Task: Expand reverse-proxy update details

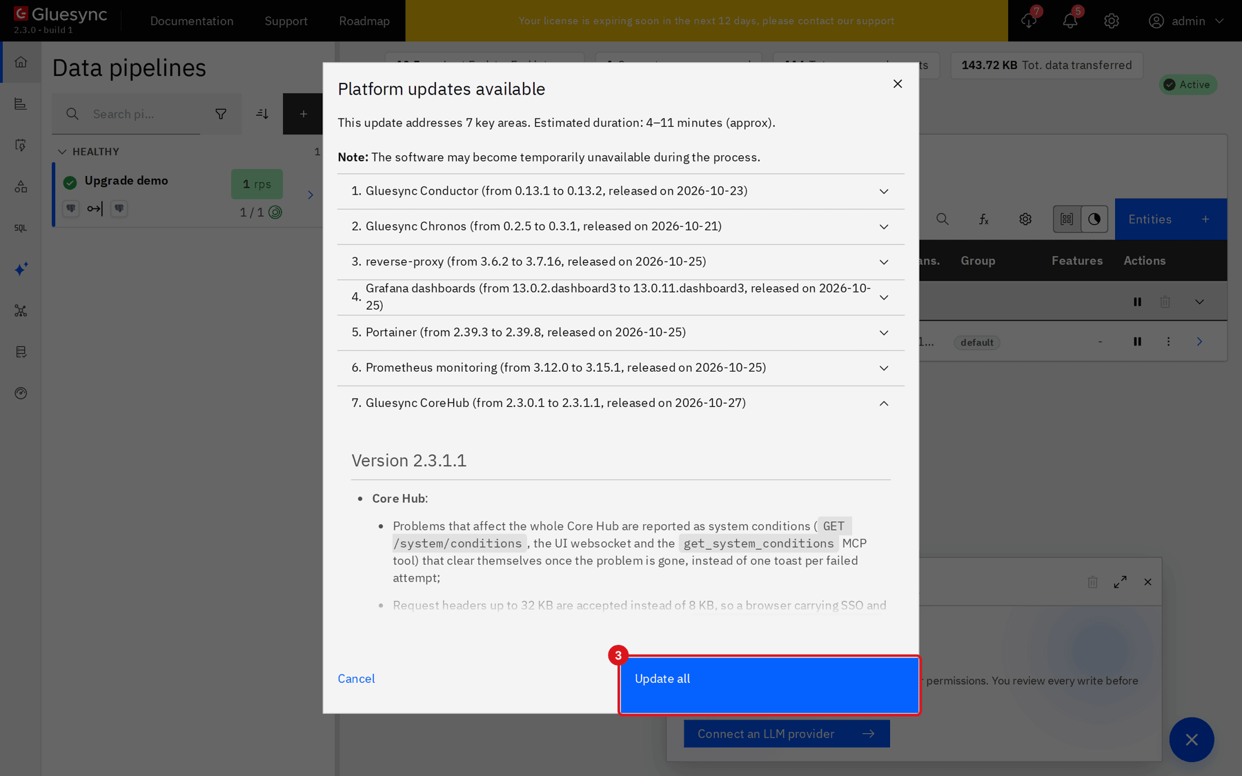Action: [621, 261]
